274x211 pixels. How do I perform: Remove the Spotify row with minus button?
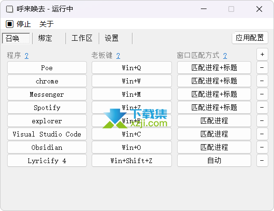pyautogui.click(x=262, y=107)
